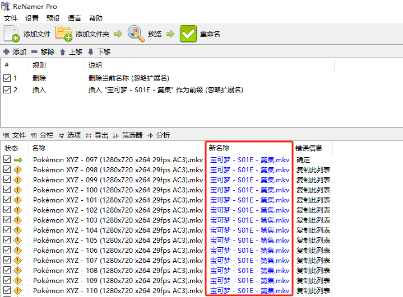Screen dimensions: 403x297
Task: Click warning icon of file 104
Action: (x=17, y=230)
